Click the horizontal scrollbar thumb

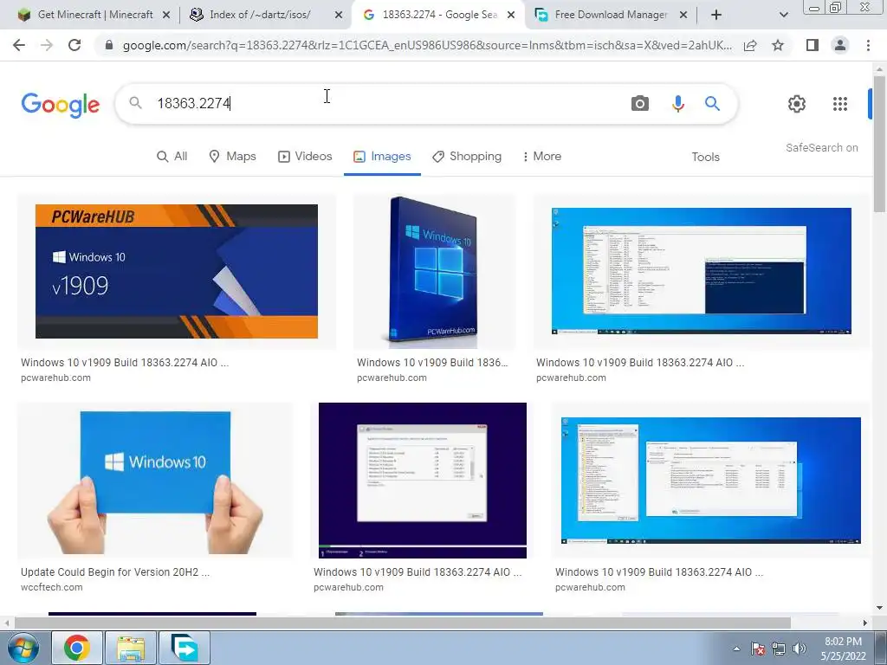pos(402,623)
